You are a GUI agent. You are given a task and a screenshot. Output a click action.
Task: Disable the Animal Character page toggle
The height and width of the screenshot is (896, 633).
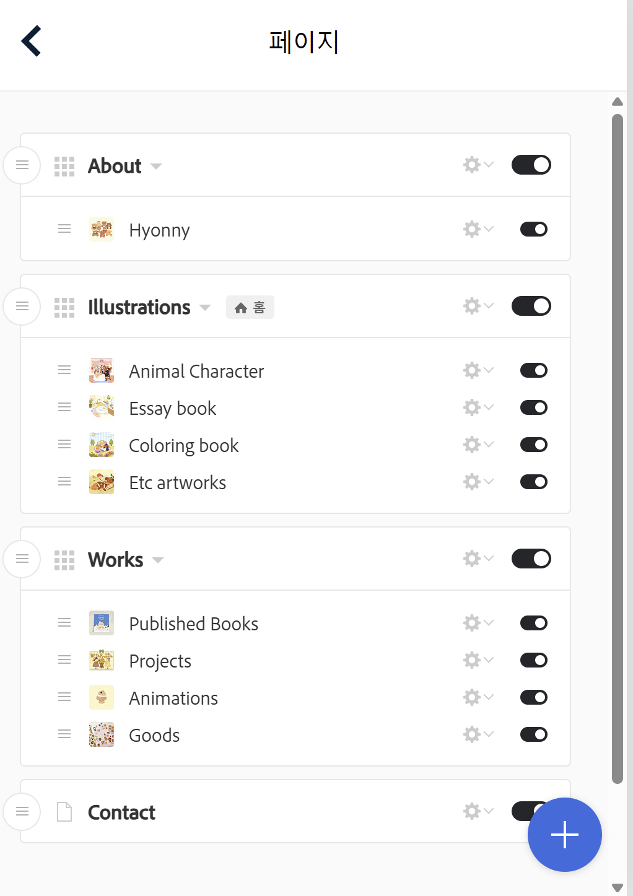[x=533, y=370]
